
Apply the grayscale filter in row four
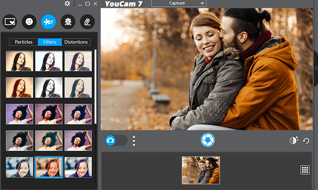pos(20,141)
